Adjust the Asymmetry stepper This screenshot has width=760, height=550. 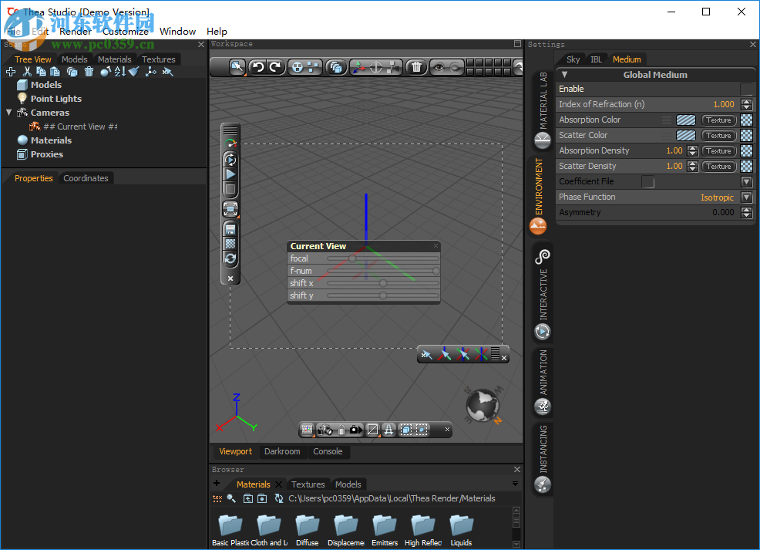(746, 212)
